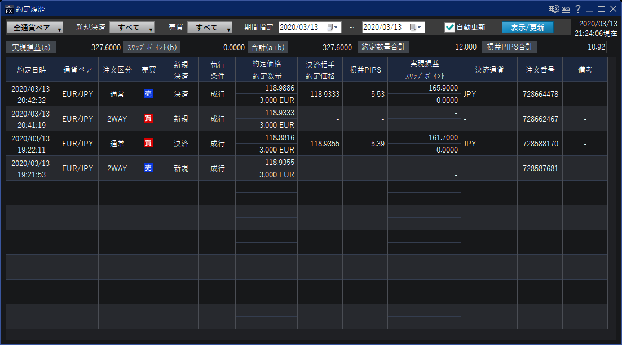Sort by the 約定日時 column header
The image size is (622, 345).
click(x=31, y=70)
